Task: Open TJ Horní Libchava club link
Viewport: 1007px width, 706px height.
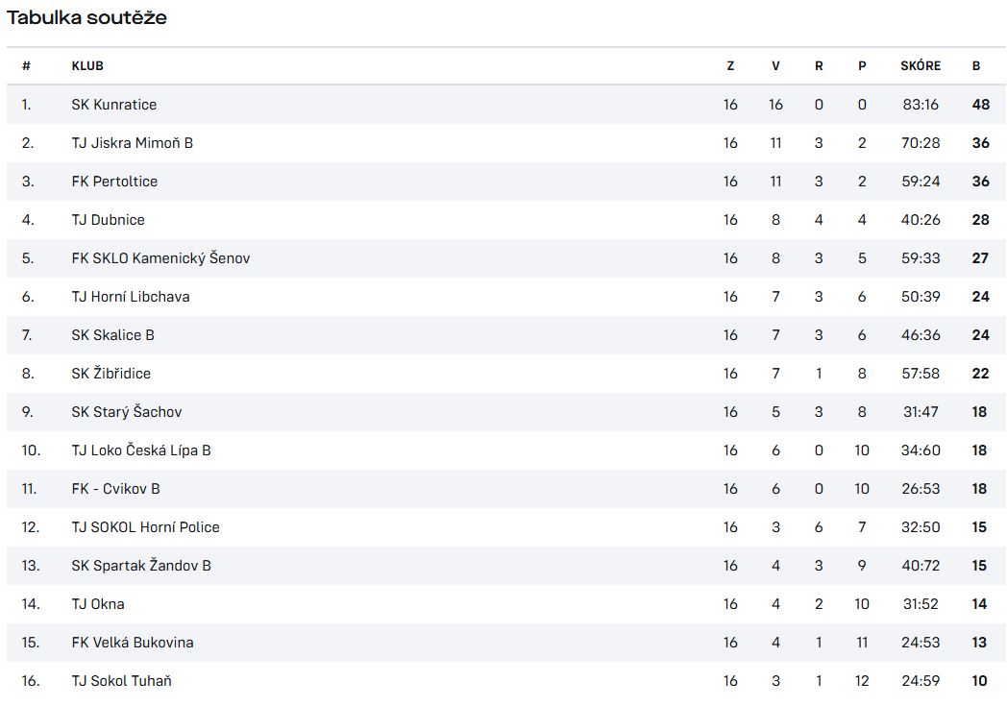Action: coord(131,297)
